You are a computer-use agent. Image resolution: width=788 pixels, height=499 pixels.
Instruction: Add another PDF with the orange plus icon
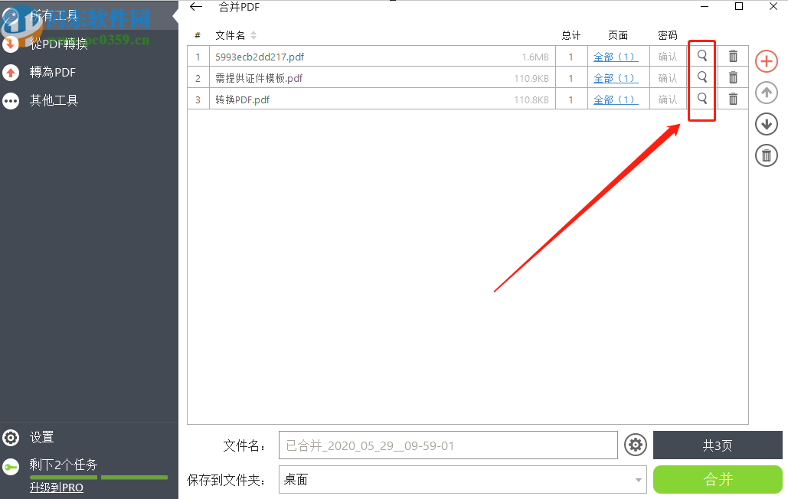coord(766,61)
